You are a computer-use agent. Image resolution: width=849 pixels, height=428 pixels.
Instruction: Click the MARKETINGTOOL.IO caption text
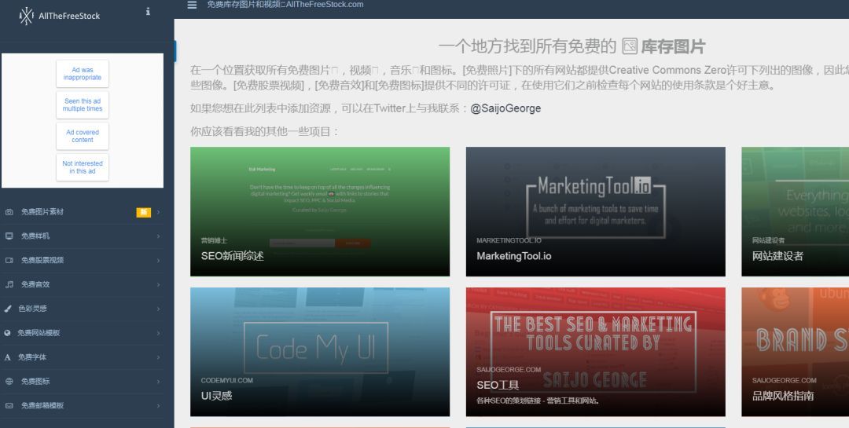(x=509, y=240)
